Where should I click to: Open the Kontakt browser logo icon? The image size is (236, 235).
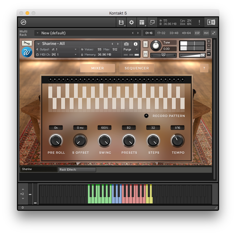23,22
